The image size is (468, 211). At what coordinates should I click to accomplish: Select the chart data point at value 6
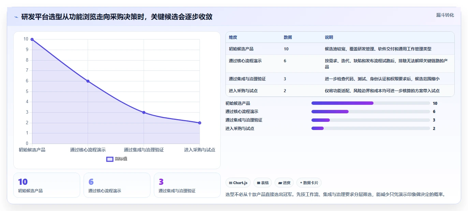pyautogui.click(x=88, y=81)
